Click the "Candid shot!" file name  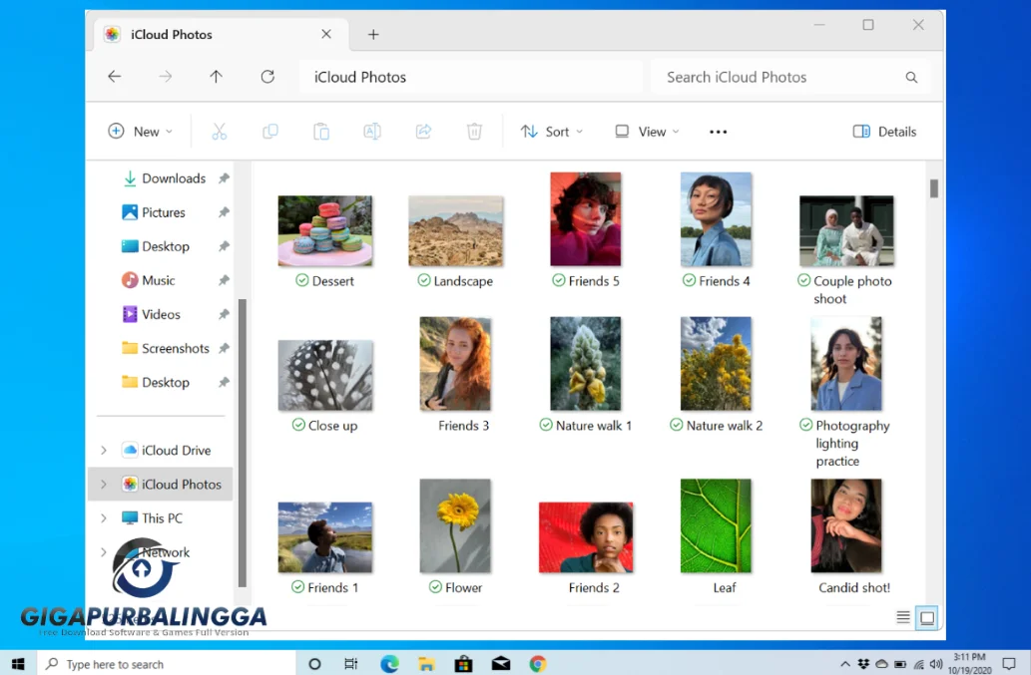coord(854,587)
